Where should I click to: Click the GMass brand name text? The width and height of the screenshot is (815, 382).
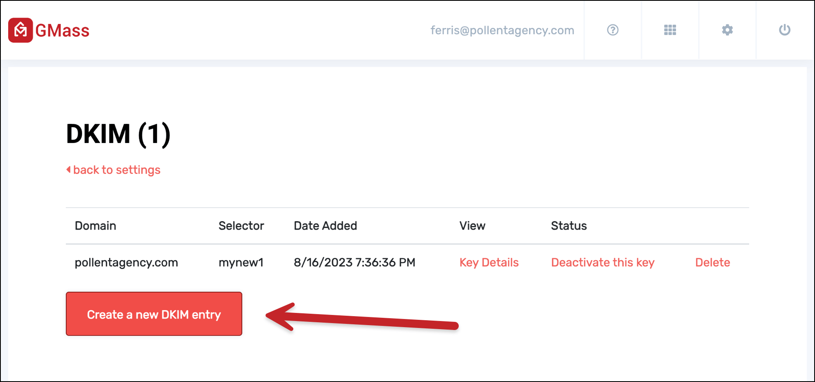(62, 31)
